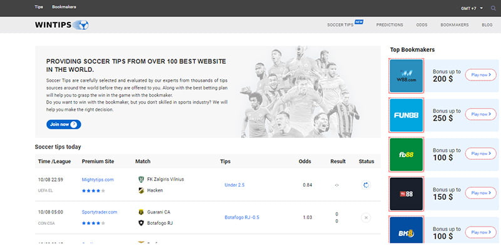The image size is (501, 246).
Task: Click the Premium Site column header
Action: click(98, 161)
